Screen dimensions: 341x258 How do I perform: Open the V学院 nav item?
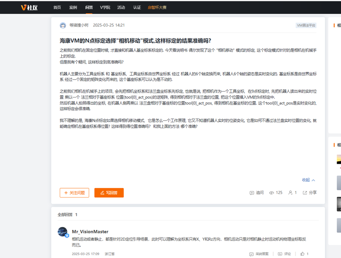105,7
